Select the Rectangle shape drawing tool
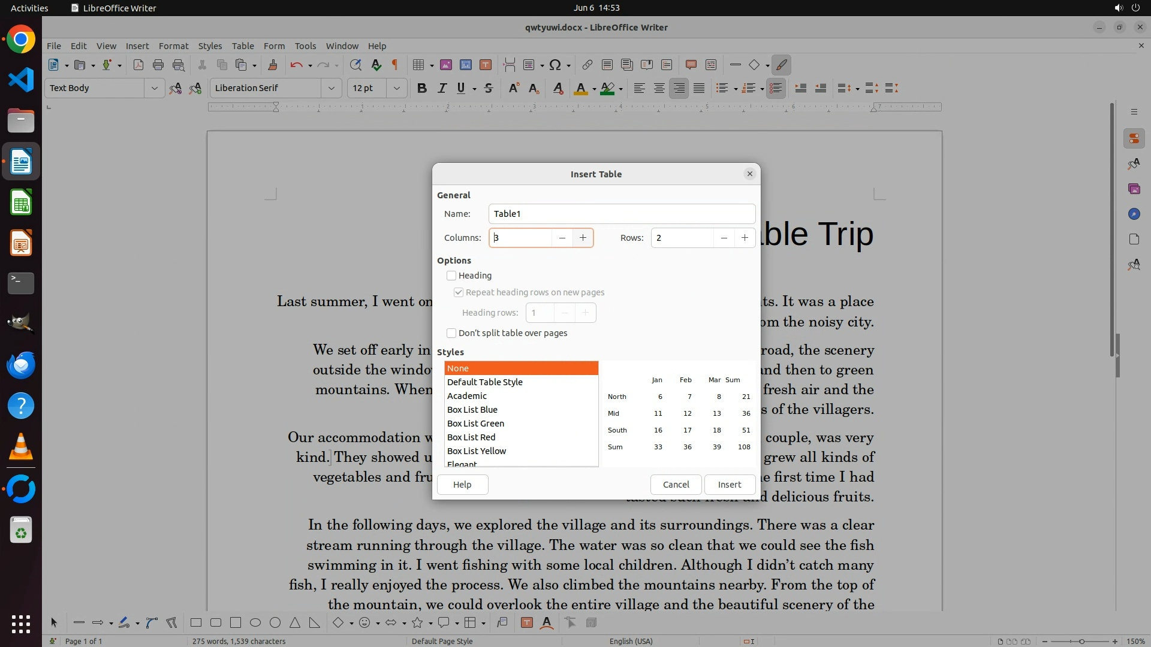 (x=196, y=622)
